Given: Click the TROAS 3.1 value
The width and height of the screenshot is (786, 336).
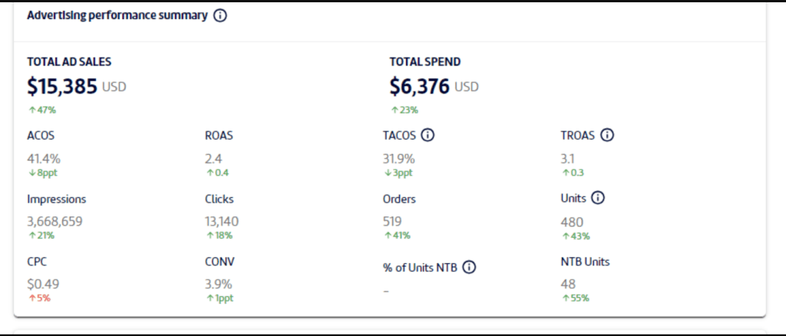Looking at the screenshot, I should click(x=568, y=159).
